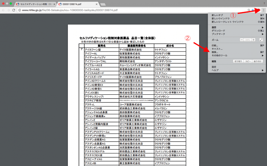Click the アイラートAG cell
This screenshot has height=166, width=267.
pos(102,69)
